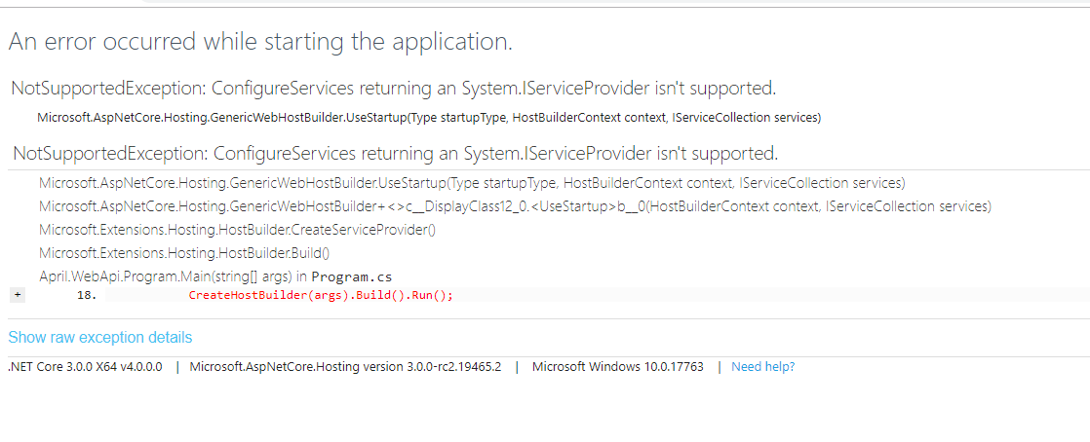Expand source context with the plus button
This screenshot has width=1090, height=442.
click(17, 295)
